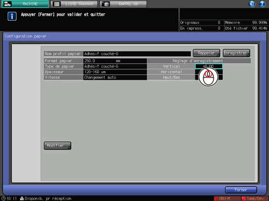Image resolution: width=269 pixels, height=201 pixels.
Task: Click the En impress. counter
Action: (x=200, y=28)
